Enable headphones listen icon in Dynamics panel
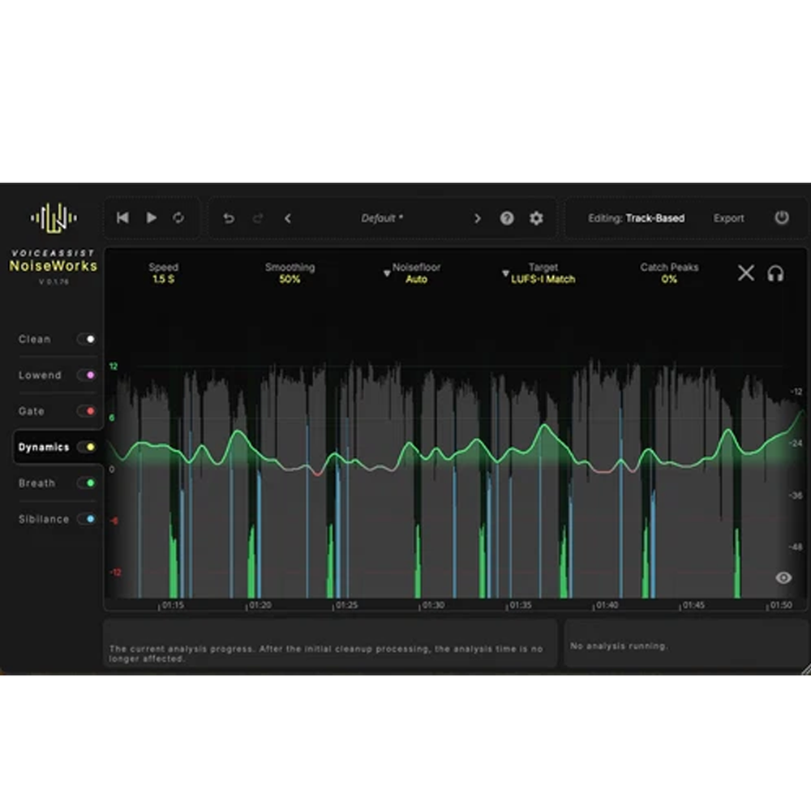811x811 pixels. [x=775, y=273]
